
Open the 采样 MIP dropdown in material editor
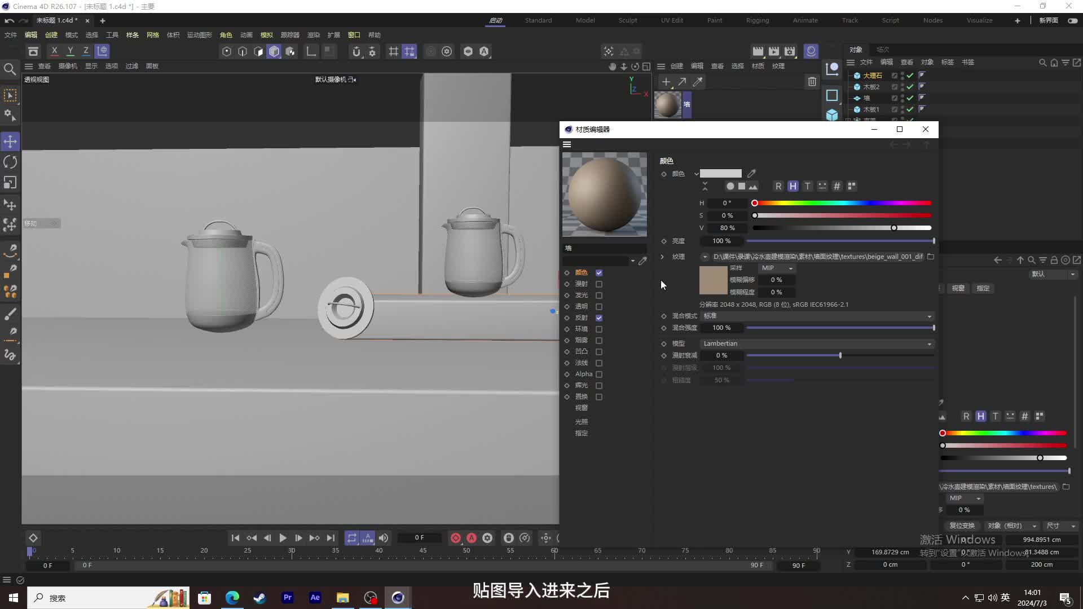coord(777,268)
